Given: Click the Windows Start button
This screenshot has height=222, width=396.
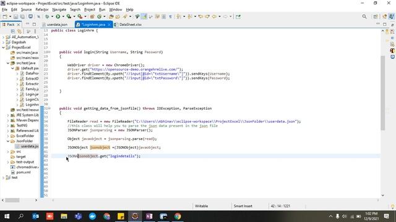Looking at the screenshot, I should coord(7,216).
